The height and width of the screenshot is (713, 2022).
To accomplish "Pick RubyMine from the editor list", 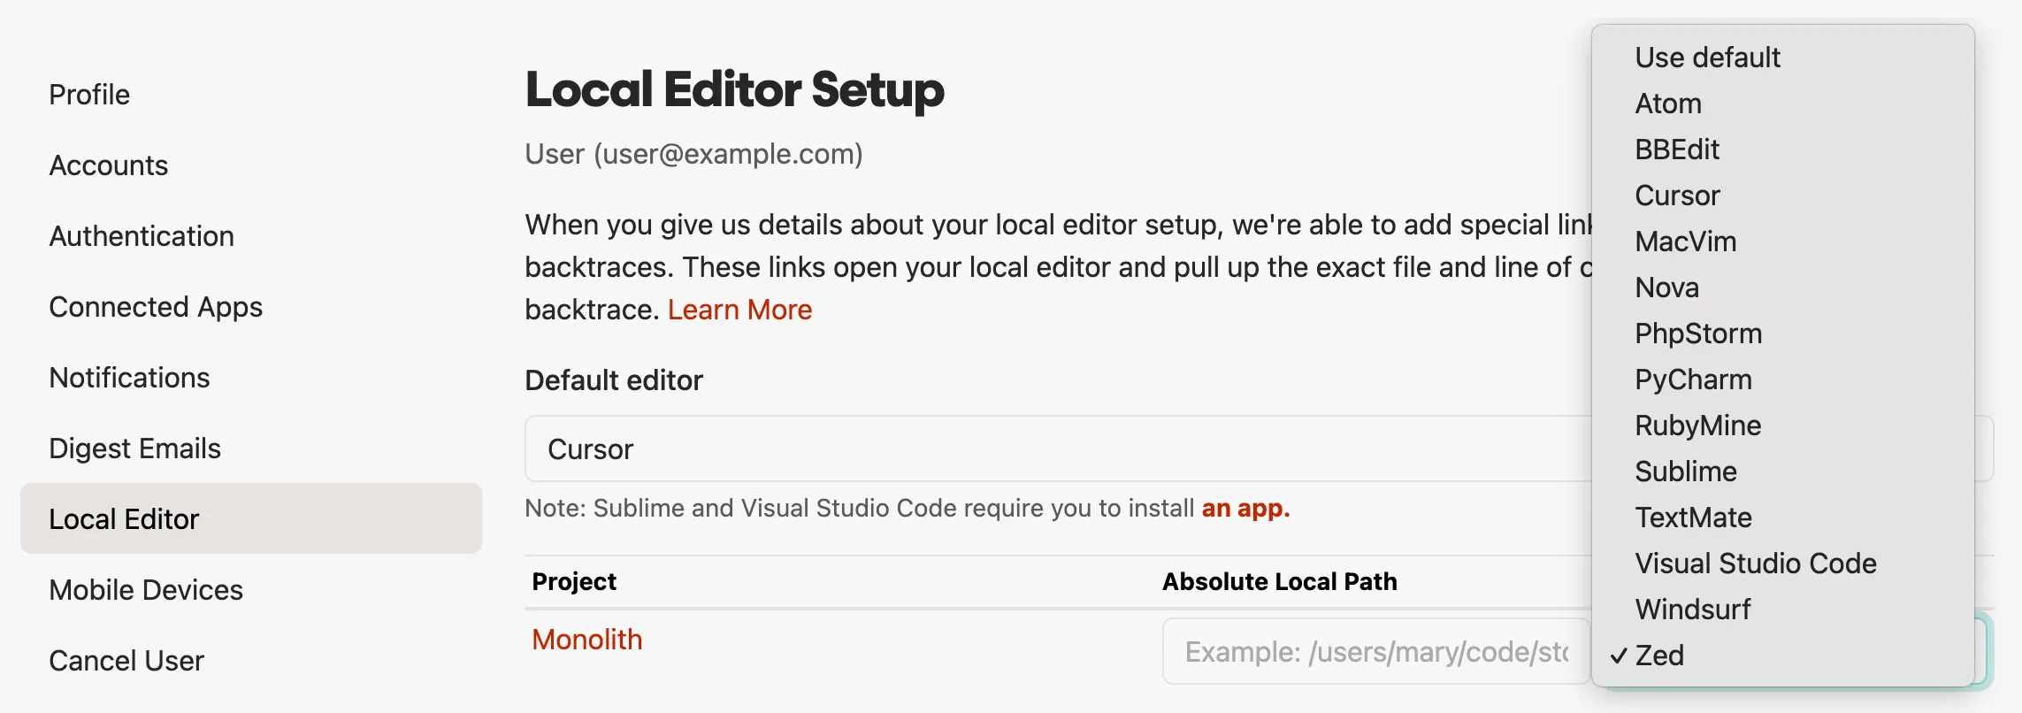I will (1783, 425).
